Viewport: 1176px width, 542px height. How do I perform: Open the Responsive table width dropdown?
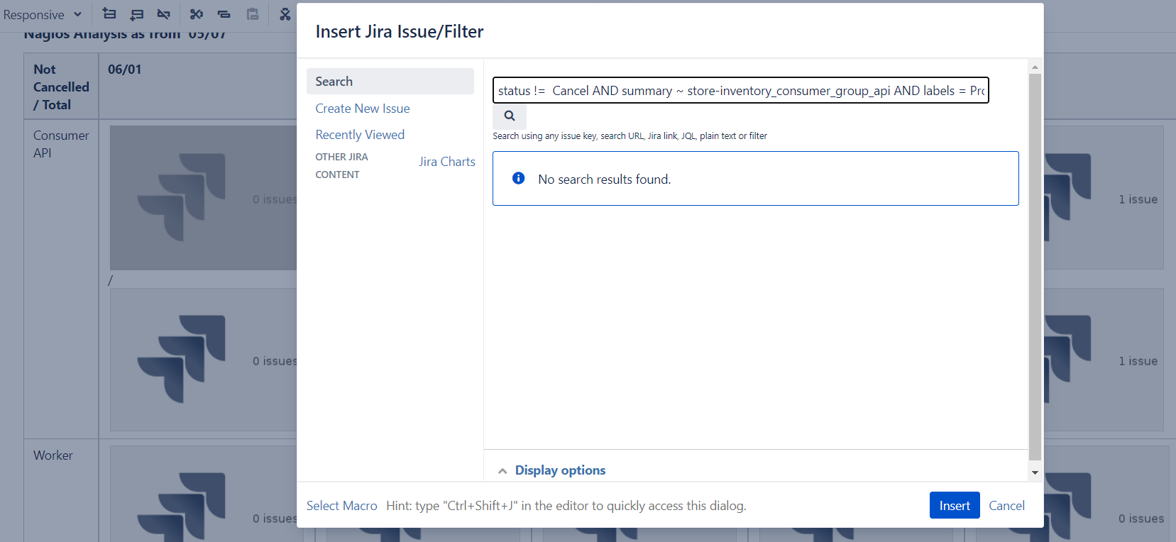pyautogui.click(x=43, y=14)
